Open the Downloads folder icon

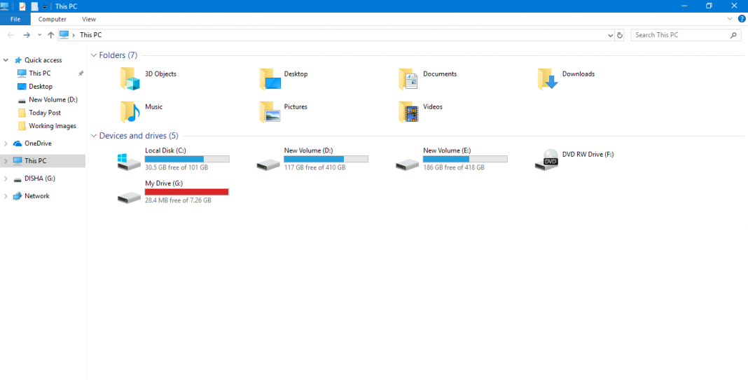[x=548, y=78]
